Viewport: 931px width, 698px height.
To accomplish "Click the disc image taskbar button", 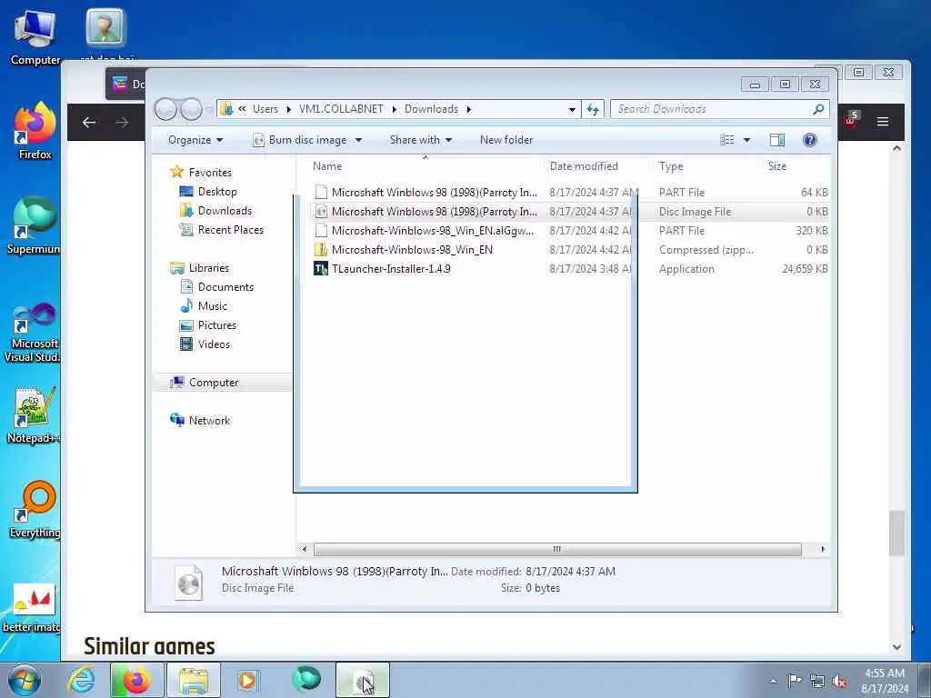I will 363,680.
